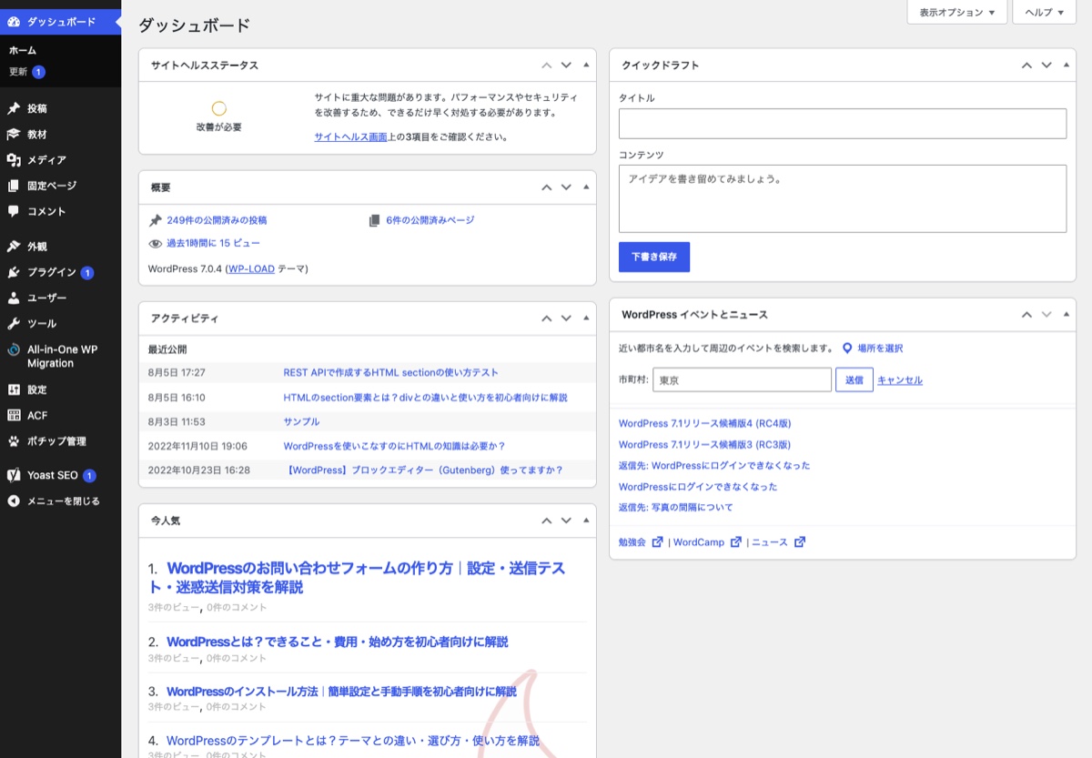This screenshot has height=758, width=1092.
Task: Open the WordCamp link
Action: point(699,542)
